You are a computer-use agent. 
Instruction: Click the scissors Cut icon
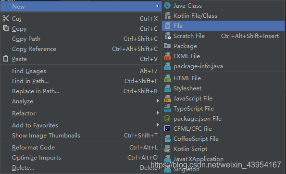tap(6, 18)
